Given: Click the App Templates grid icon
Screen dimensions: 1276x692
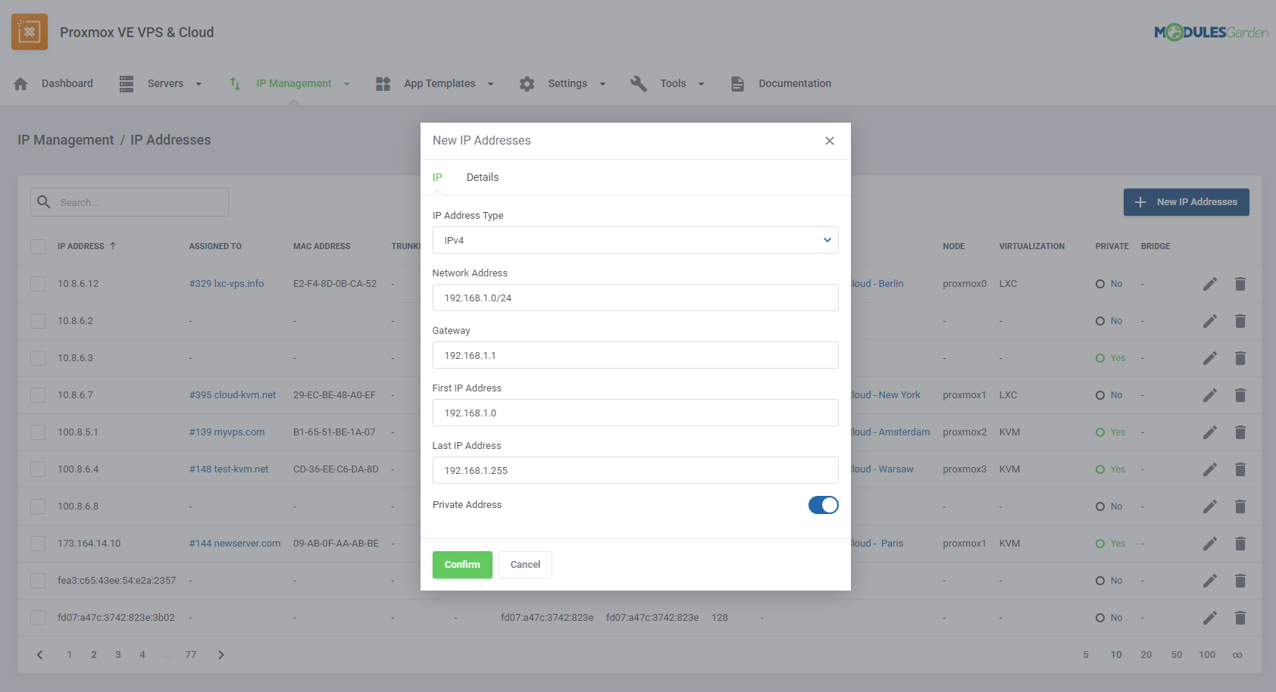Looking at the screenshot, I should (x=383, y=83).
